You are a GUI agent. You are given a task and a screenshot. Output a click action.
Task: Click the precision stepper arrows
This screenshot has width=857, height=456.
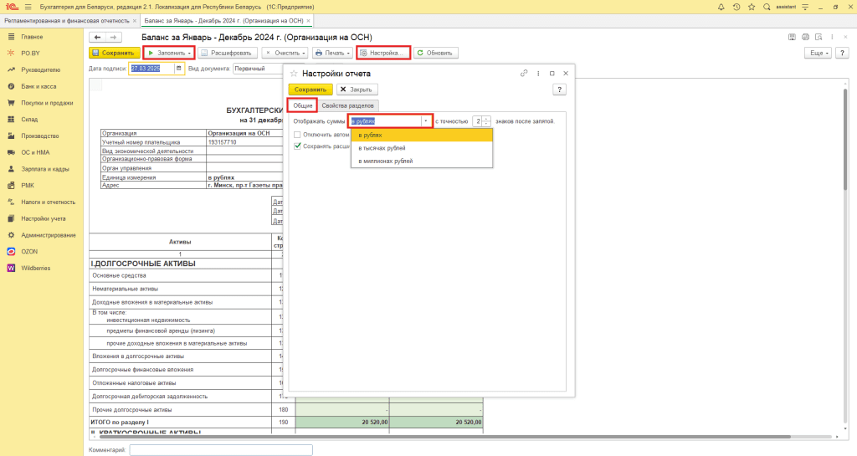pos(486,121)
